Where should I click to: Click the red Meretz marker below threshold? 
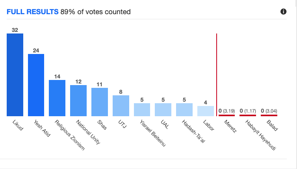pyautogui.click(x=227, y=115)
